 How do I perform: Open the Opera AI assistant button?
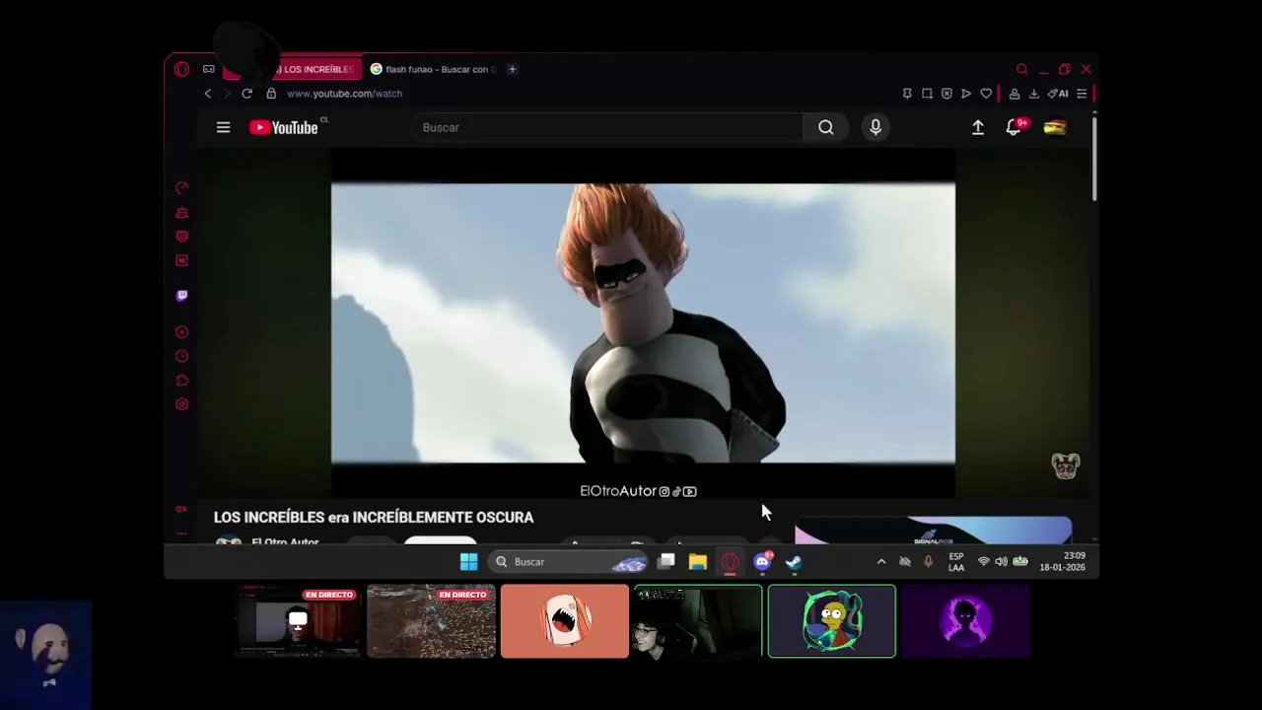coord(1058,94)
